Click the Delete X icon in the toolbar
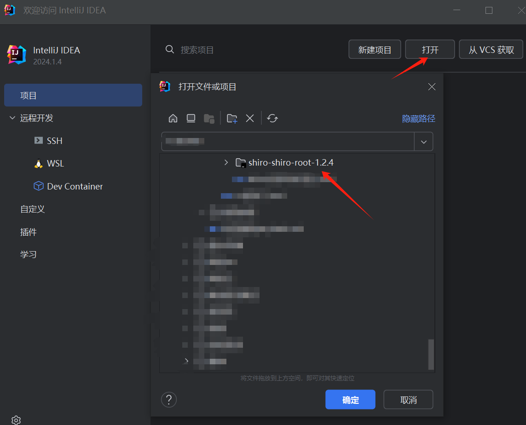Image resolution: width=526 pixels, height=425 pixels. [x=250, y=119]
